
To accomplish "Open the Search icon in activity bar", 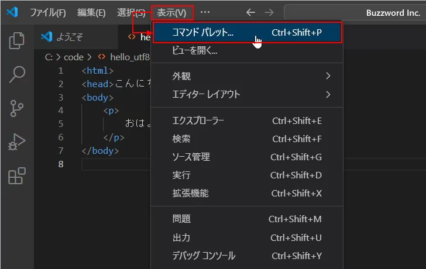I will coord(17,74).
